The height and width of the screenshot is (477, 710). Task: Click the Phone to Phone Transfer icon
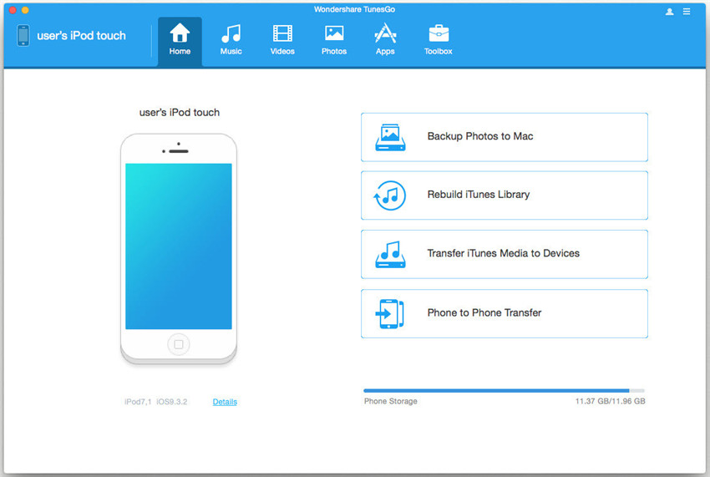click(389, 313)
